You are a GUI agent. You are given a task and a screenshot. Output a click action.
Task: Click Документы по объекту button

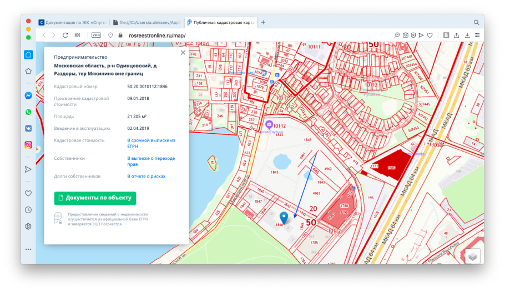(95, 198)
